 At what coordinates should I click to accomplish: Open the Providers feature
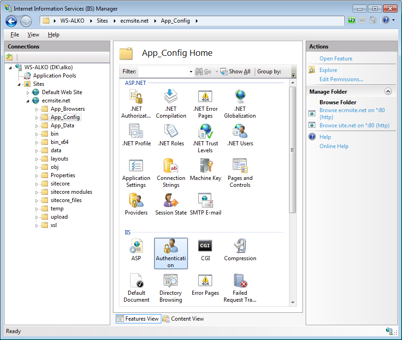tap(136, 204)
